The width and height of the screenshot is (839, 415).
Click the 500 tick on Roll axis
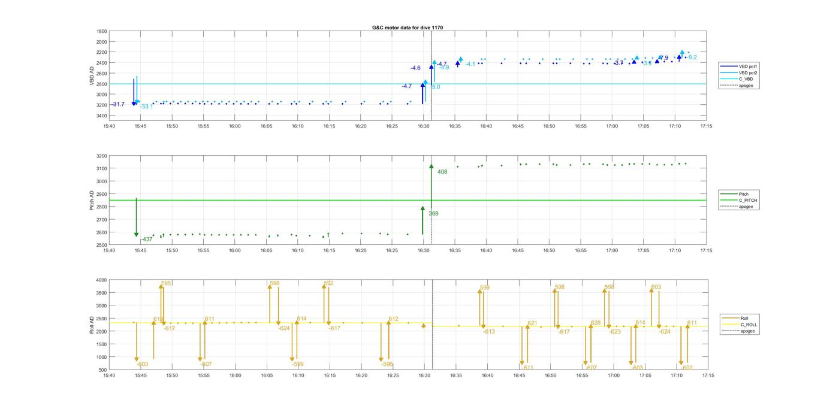coord(103,370)
